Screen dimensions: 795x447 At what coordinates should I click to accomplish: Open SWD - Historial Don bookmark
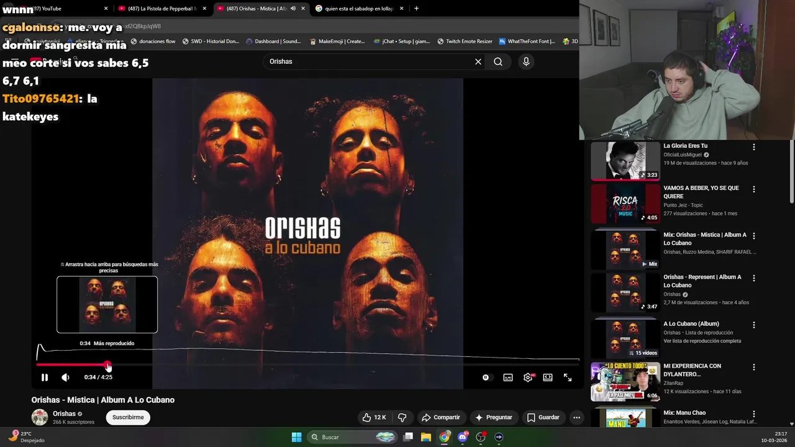211,42
